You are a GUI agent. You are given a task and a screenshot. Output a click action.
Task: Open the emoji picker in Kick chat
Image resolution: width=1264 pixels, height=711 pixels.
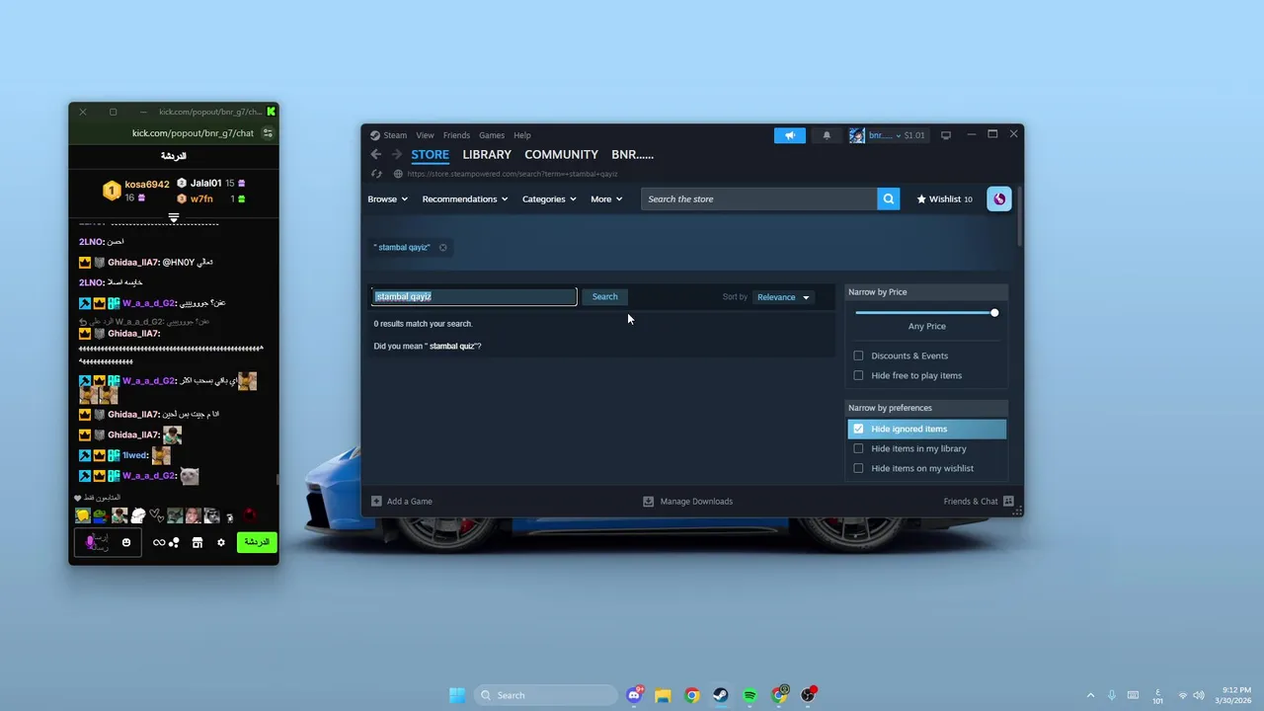click(126, 542)
